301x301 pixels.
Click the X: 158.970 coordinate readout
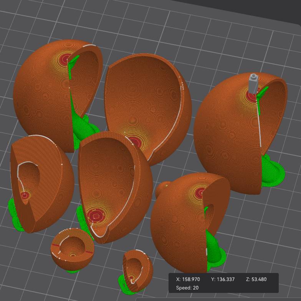click(x=188, y=279)
